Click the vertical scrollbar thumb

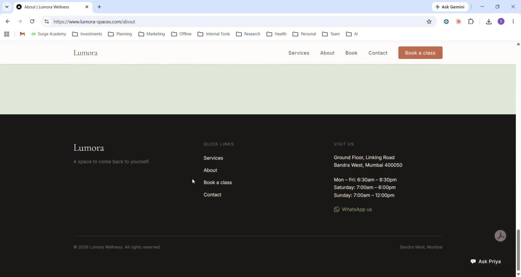pos(518,250)
